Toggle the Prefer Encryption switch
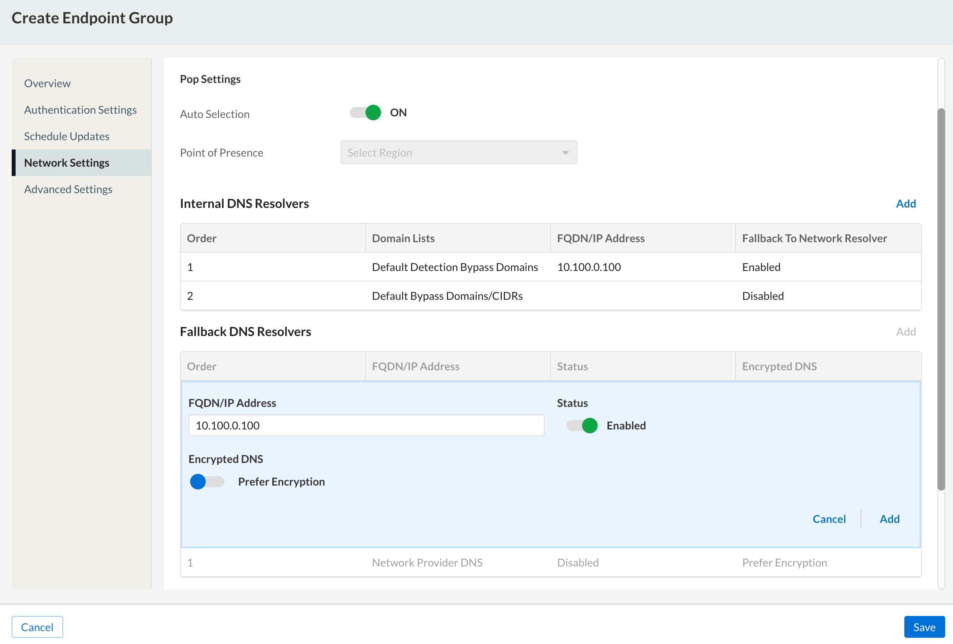Screen dimensions: 953x644 207,482
